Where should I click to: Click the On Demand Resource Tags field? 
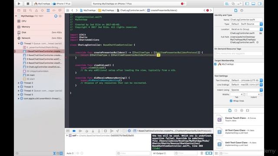coord(238,53)
